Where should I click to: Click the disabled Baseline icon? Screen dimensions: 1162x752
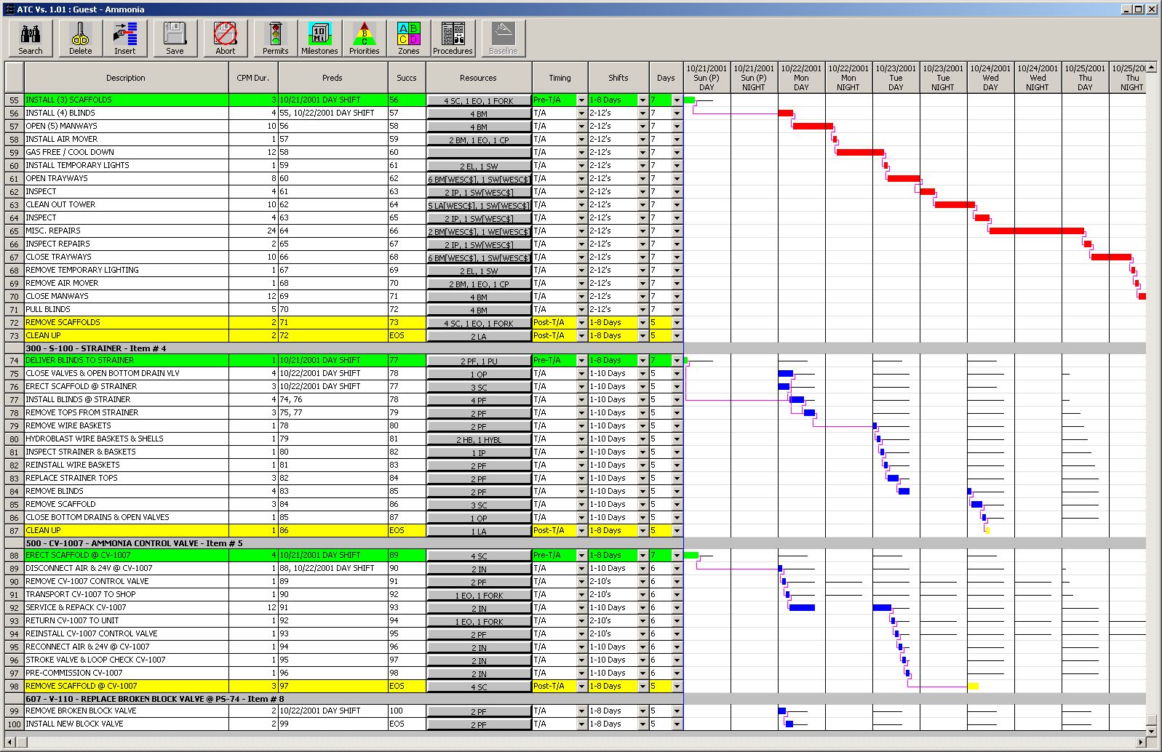tap(503, 38)
